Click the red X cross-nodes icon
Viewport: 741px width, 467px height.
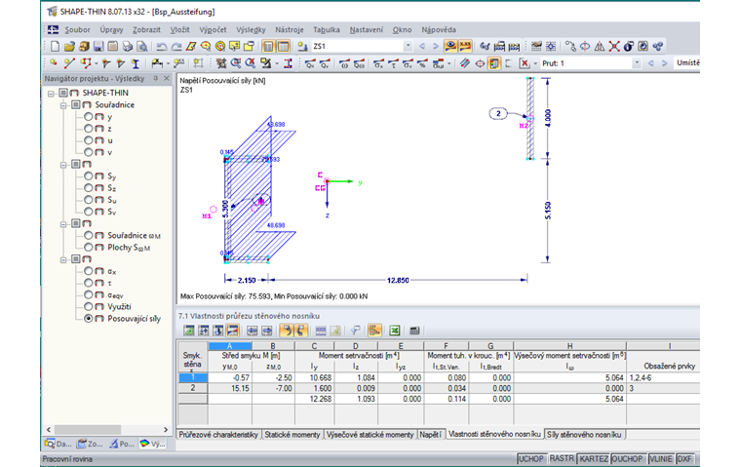(x=614, y=47)
